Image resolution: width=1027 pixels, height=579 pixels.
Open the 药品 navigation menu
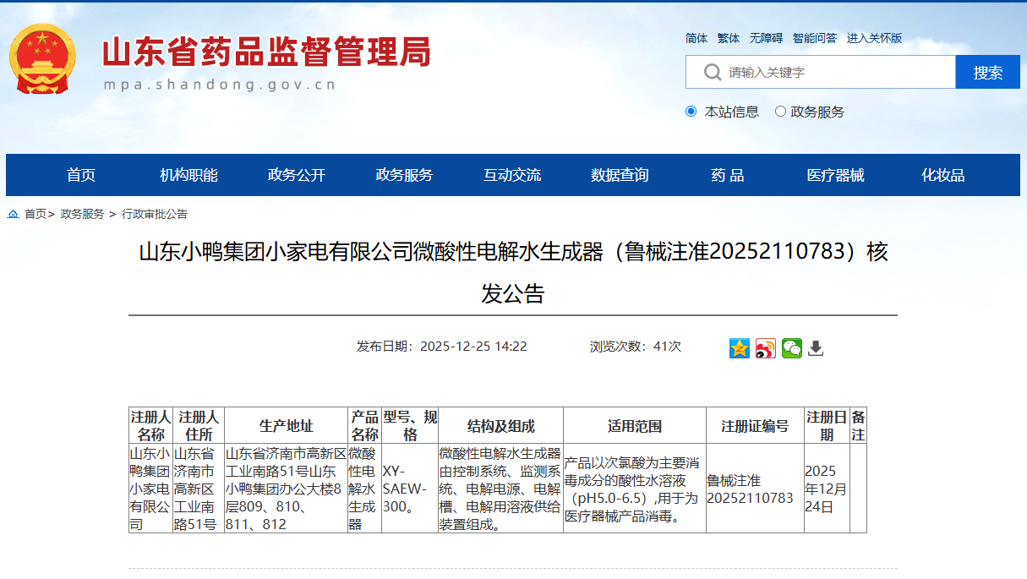pos(726,175)
